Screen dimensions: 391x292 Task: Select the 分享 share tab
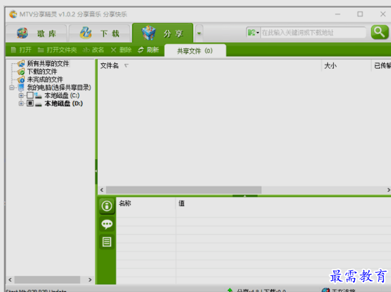(x=163, y=33)
